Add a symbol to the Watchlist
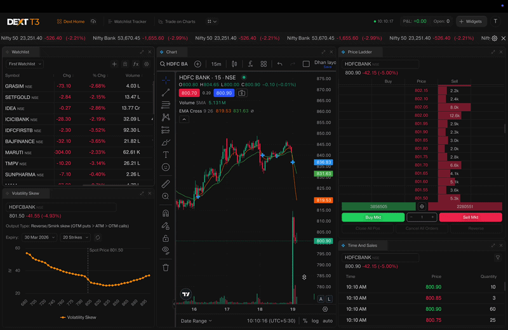The image size is (508, 330). pyautogui.click(x=114, y=64)
